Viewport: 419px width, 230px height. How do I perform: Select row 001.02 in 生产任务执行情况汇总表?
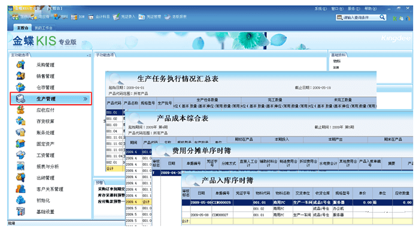(x=115, y=119)
